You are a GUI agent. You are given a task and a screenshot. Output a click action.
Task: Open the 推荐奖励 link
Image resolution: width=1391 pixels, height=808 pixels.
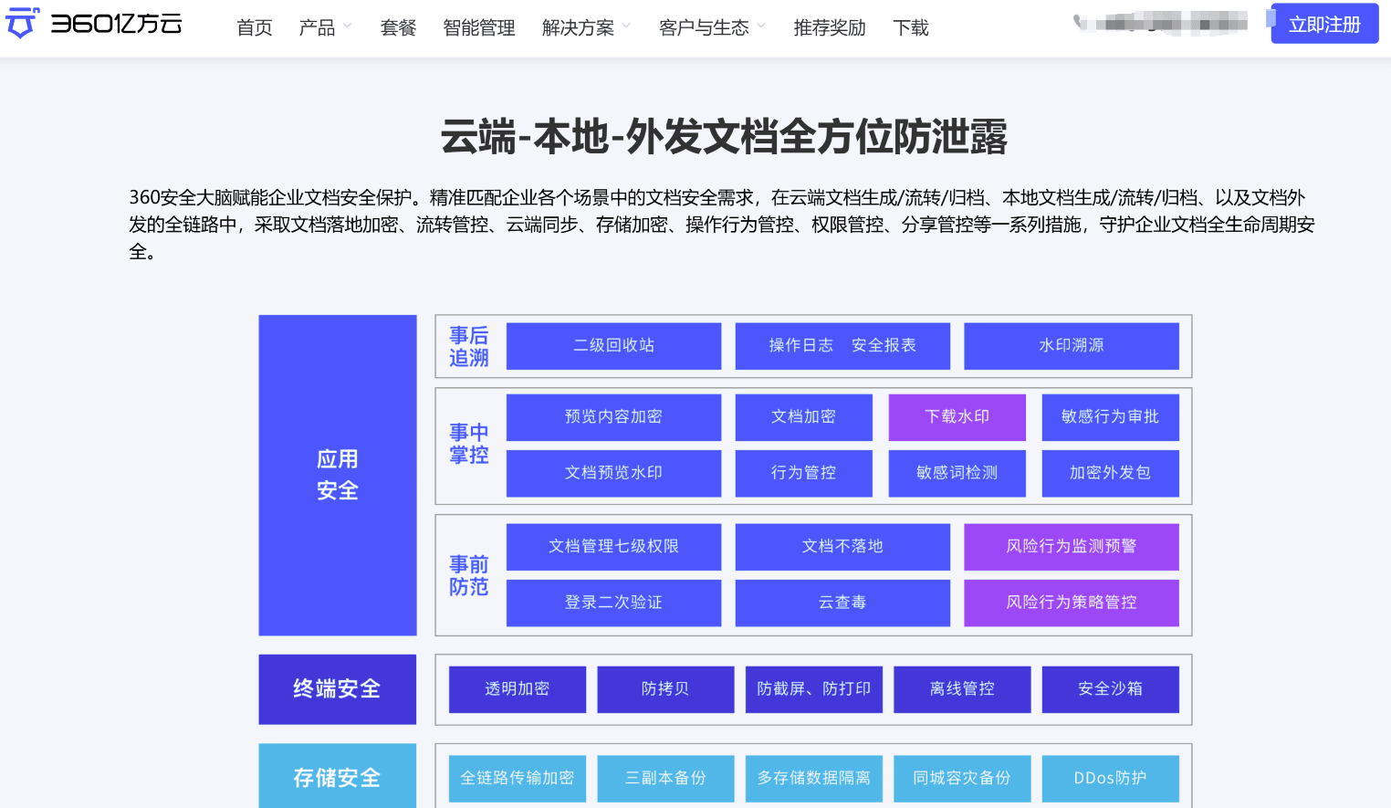pos(830,28)
